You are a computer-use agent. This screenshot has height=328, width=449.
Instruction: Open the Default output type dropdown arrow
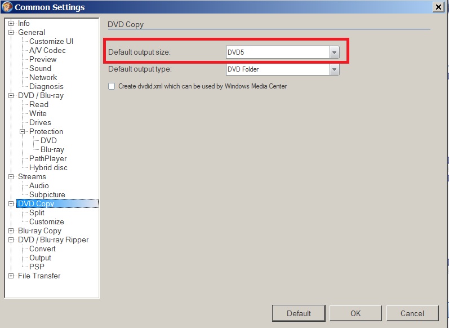tap(334, 69)
